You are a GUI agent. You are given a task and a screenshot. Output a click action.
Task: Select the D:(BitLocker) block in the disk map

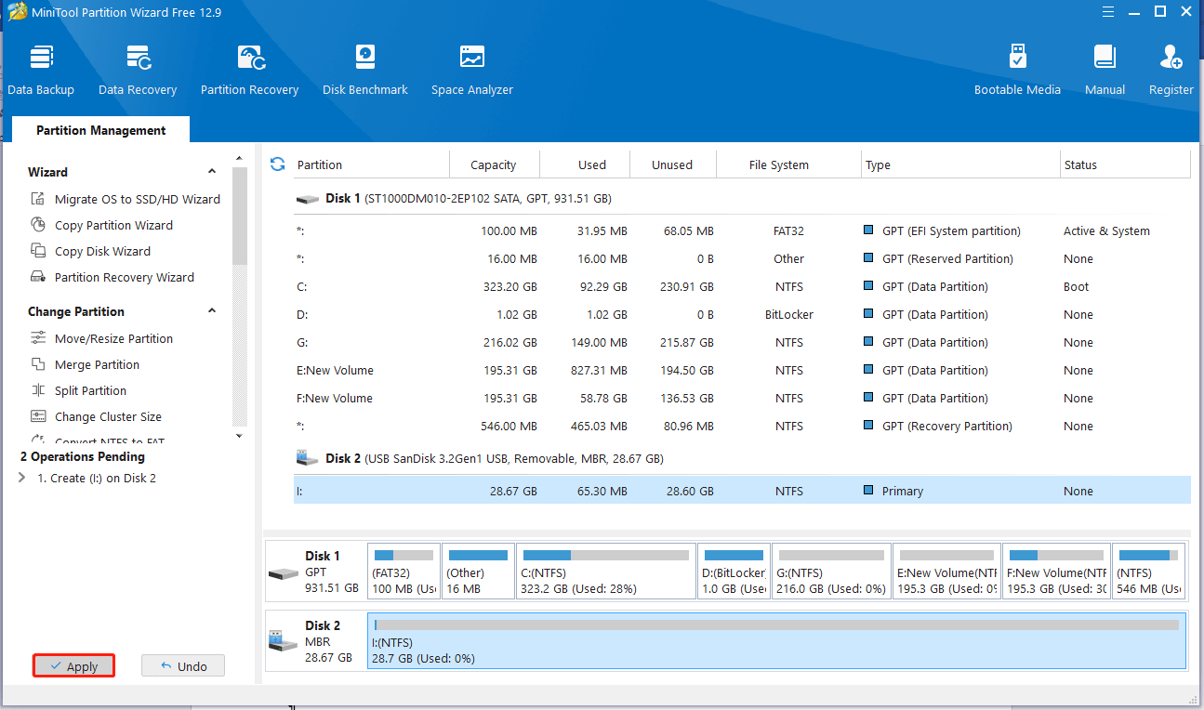click(734, 571)
